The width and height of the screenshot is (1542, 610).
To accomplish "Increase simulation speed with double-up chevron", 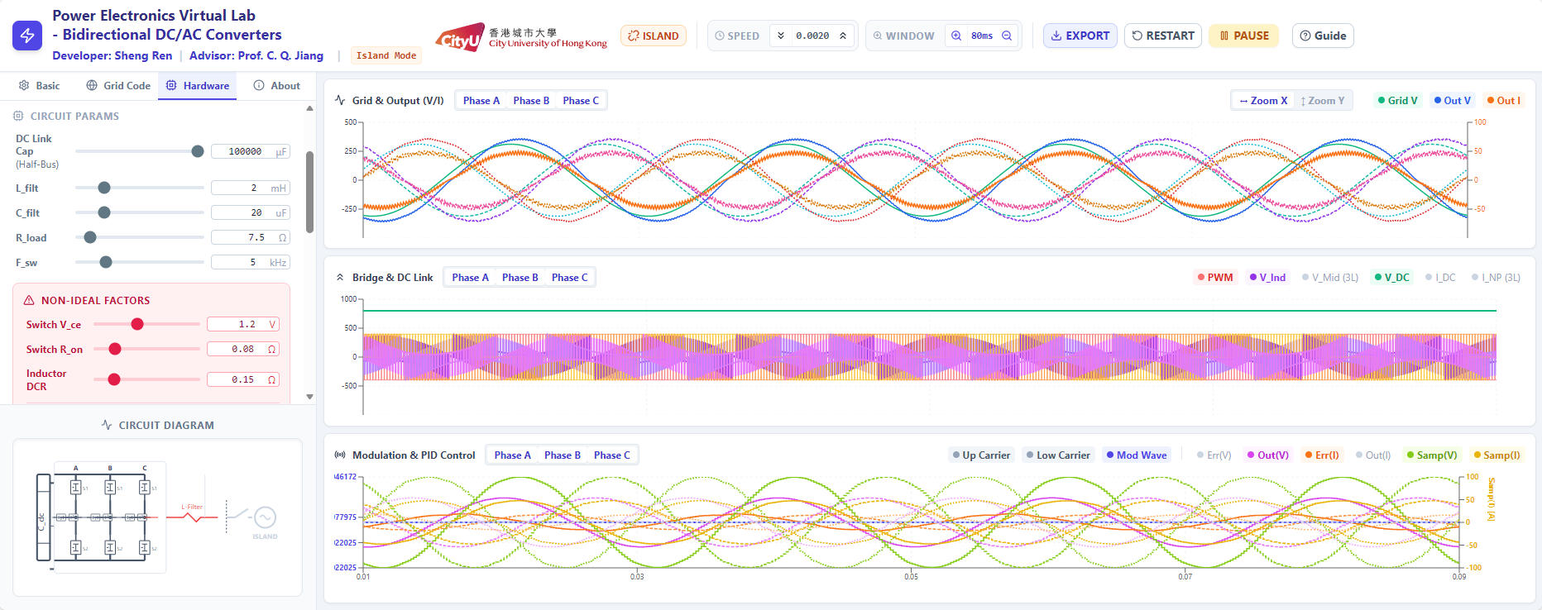I will [x=843, y=36].
